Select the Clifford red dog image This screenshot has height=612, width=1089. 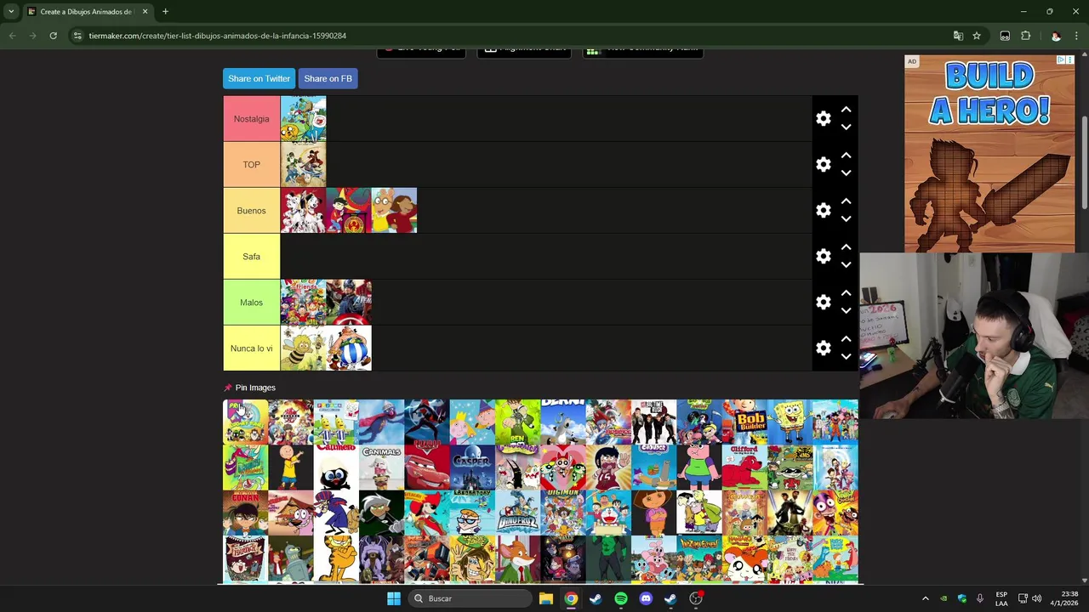point(744,467)
